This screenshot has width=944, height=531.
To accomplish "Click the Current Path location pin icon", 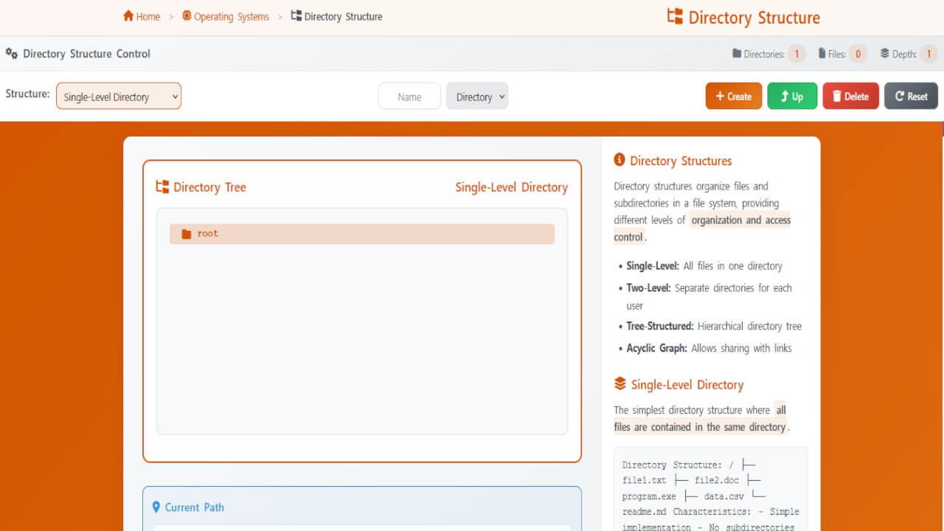I will pyautogui.click(x=156, y=507).
